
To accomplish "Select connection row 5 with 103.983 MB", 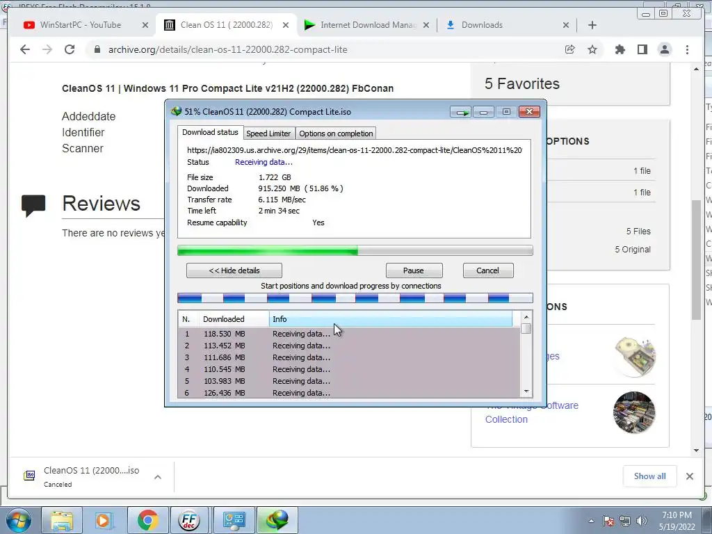I will (x=349, y=381).
